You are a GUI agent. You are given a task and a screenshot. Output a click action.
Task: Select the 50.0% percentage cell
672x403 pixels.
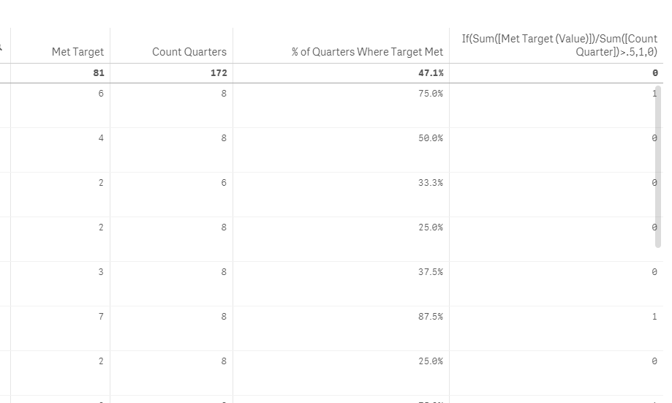pos(431,138)
